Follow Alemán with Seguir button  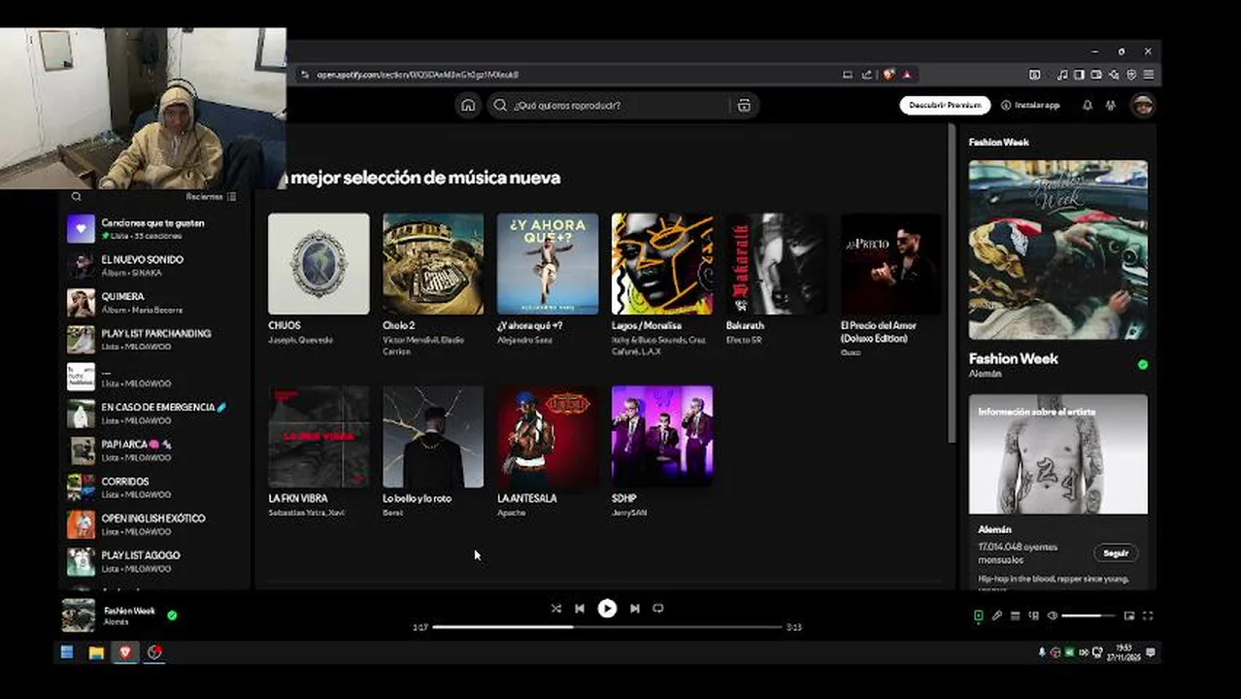[x=1117, y=552]
